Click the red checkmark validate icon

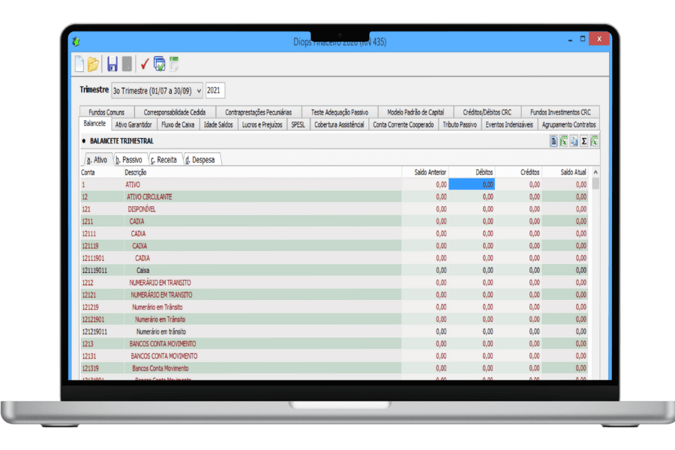pyautogui.click(x=145, y=64)
